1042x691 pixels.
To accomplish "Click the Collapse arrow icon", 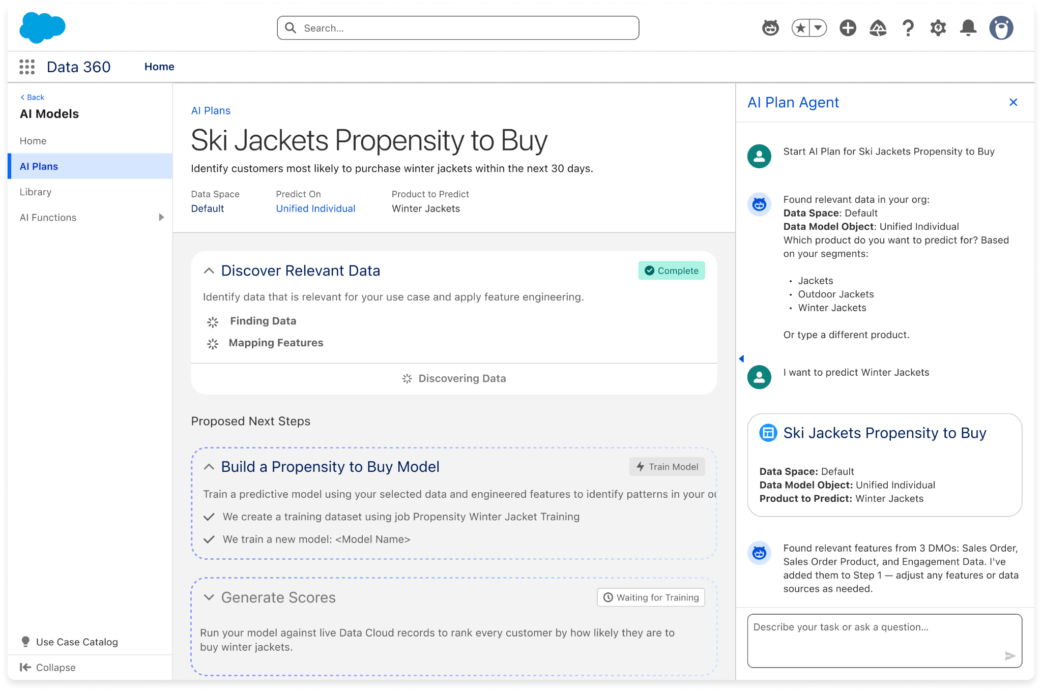I will coord(25,667).
